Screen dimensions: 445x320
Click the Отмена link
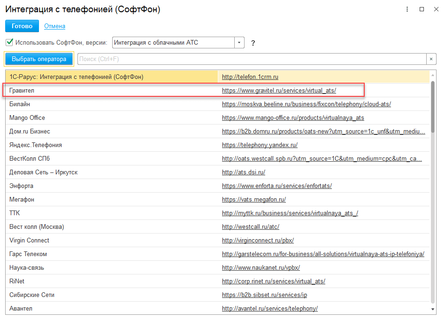(x=54, y=26)
